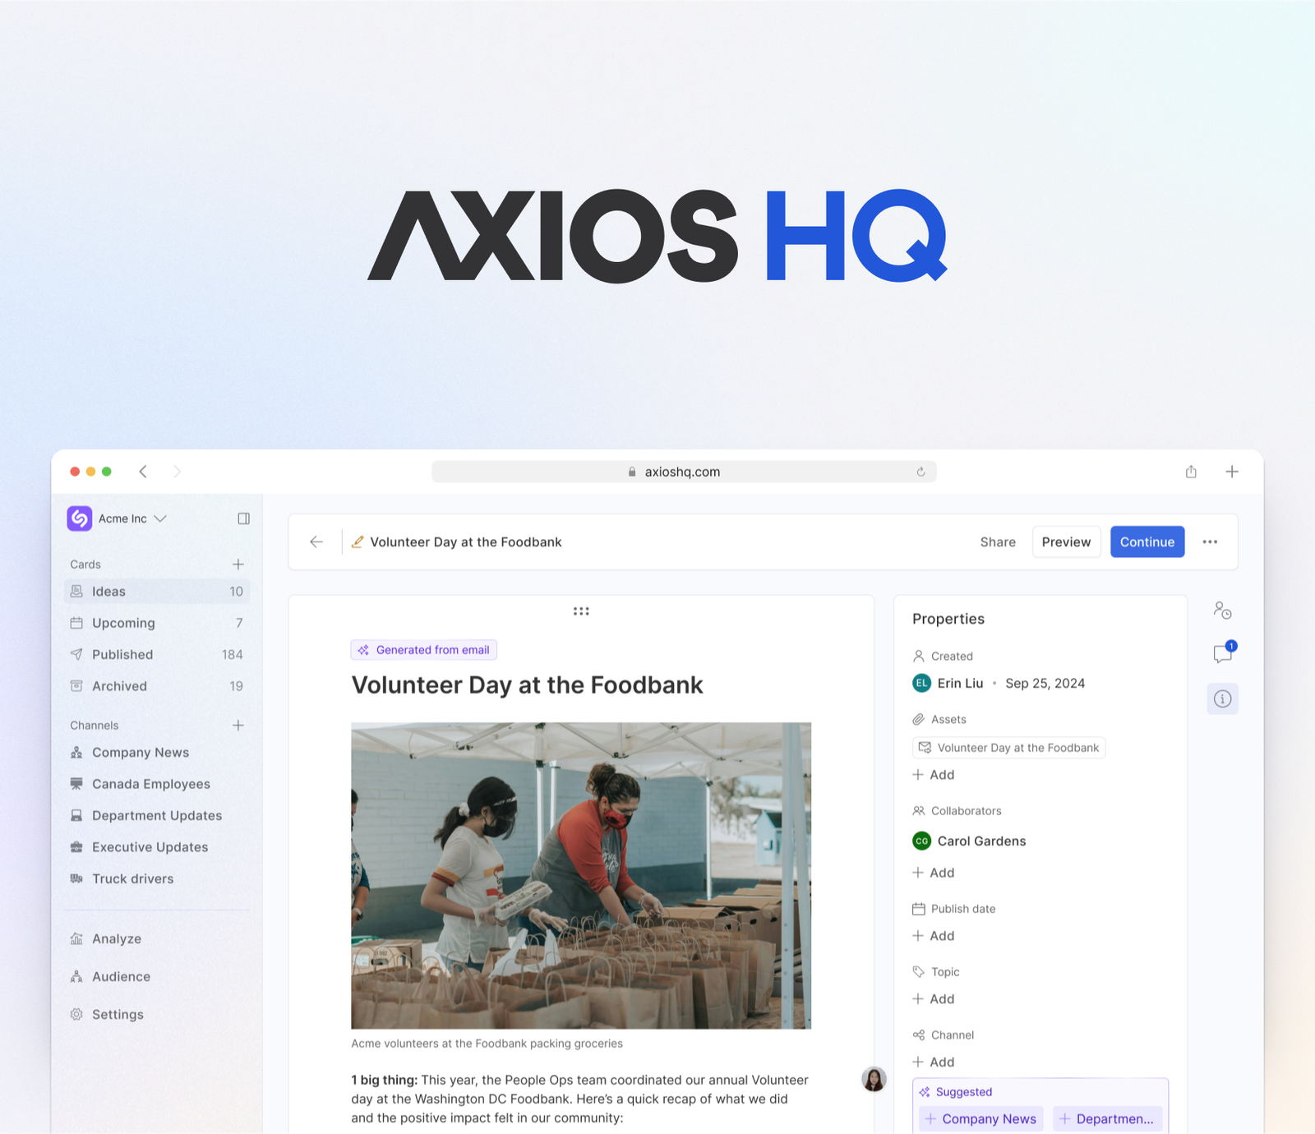Add a new channel with Channels plus
The width and height of the screenshot is (1315, 1134).
point(238,726)
